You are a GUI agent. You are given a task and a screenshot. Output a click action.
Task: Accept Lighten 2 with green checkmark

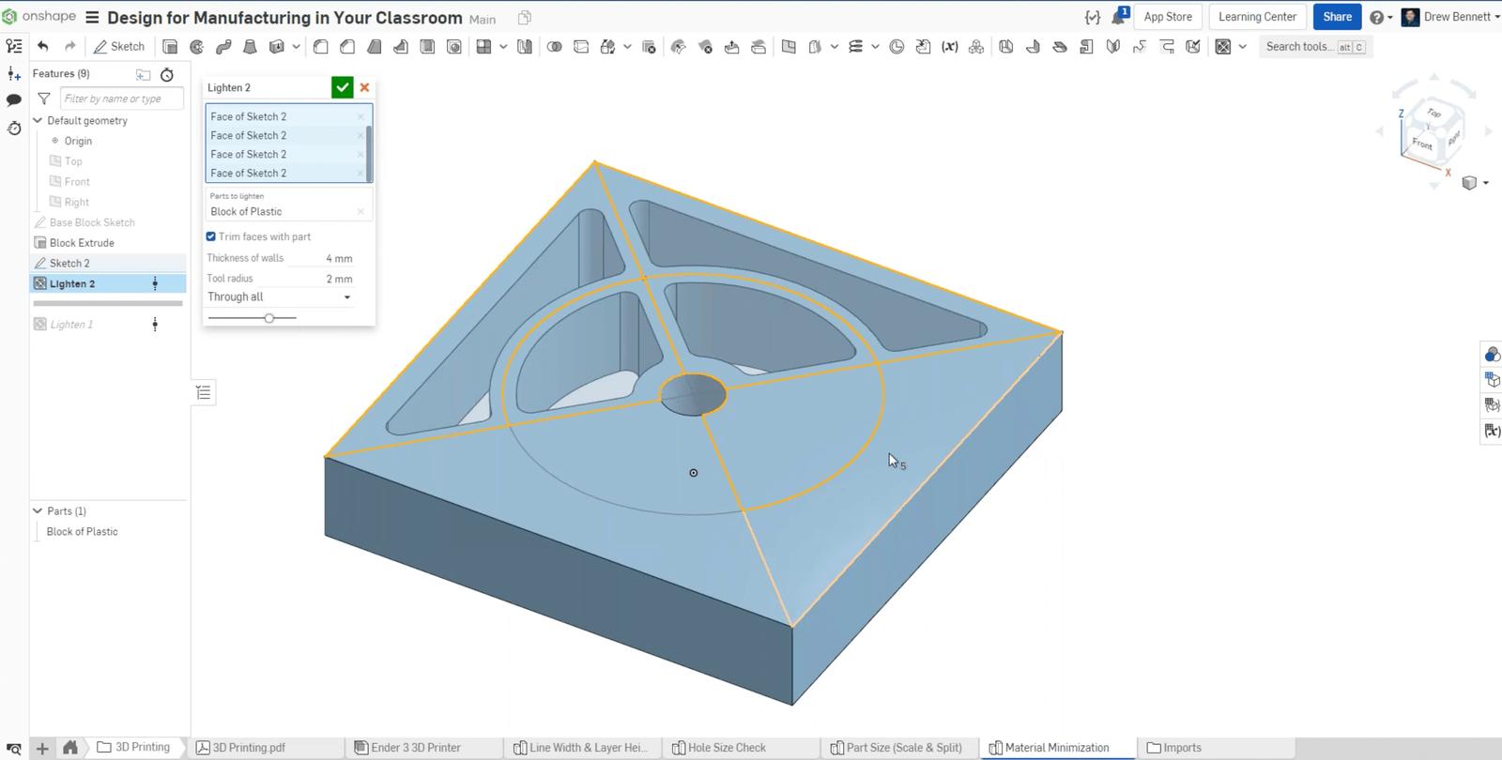[x=342, y=87]
